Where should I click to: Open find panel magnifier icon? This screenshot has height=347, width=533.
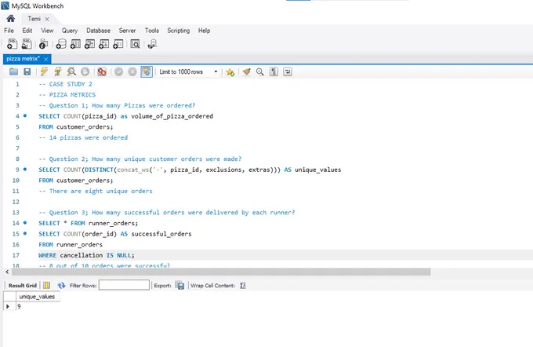pos(260,72)
